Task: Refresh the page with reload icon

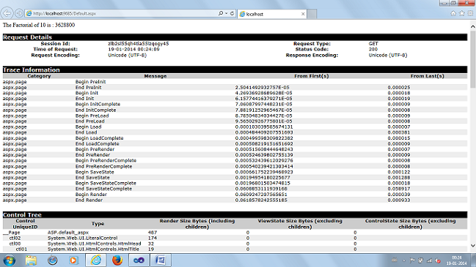Action: pyautogui.click(x=232, y=13)
